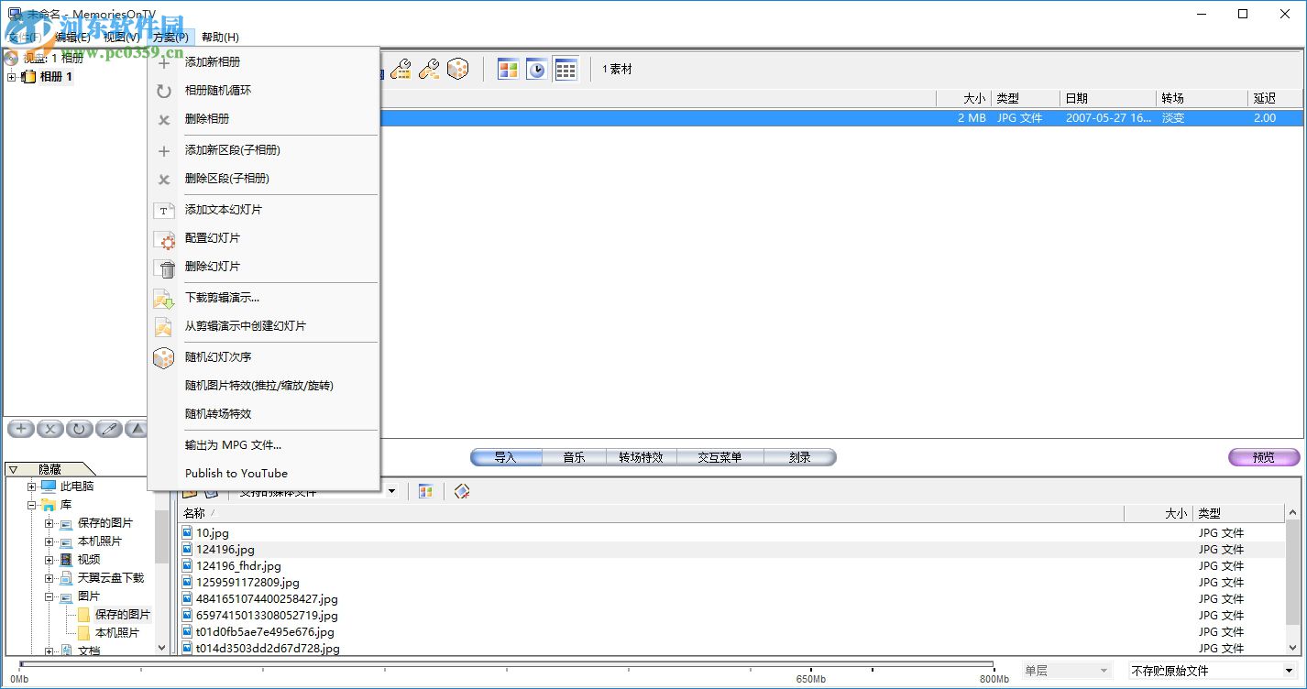Click the thumbnail view icon in file browser toolbar
This screenshot has height=689, width=1307.
425,492
